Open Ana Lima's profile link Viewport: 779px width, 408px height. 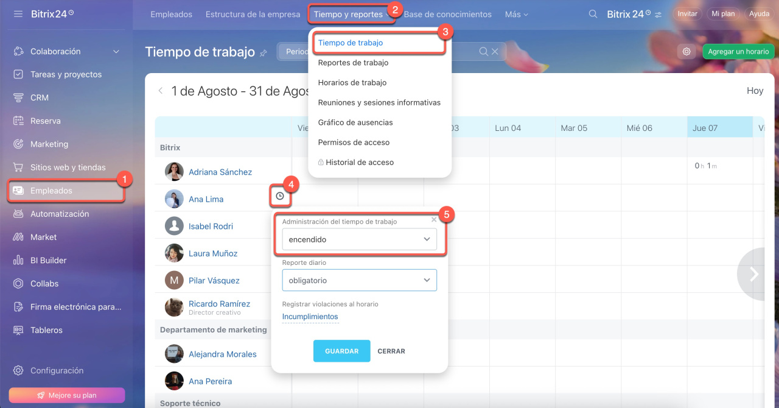pyautogui.click(x=206, y=199)
